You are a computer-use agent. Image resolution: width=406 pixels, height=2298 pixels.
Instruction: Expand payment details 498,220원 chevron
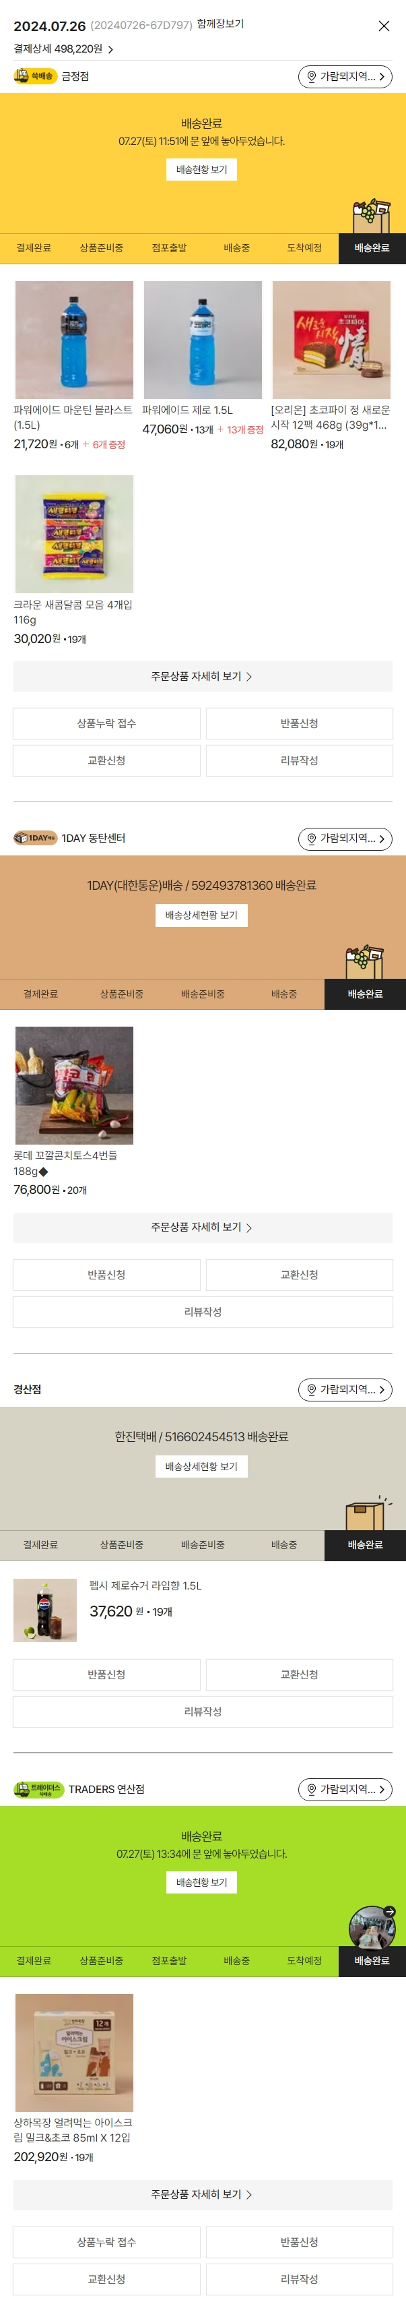tap(110, 50)
